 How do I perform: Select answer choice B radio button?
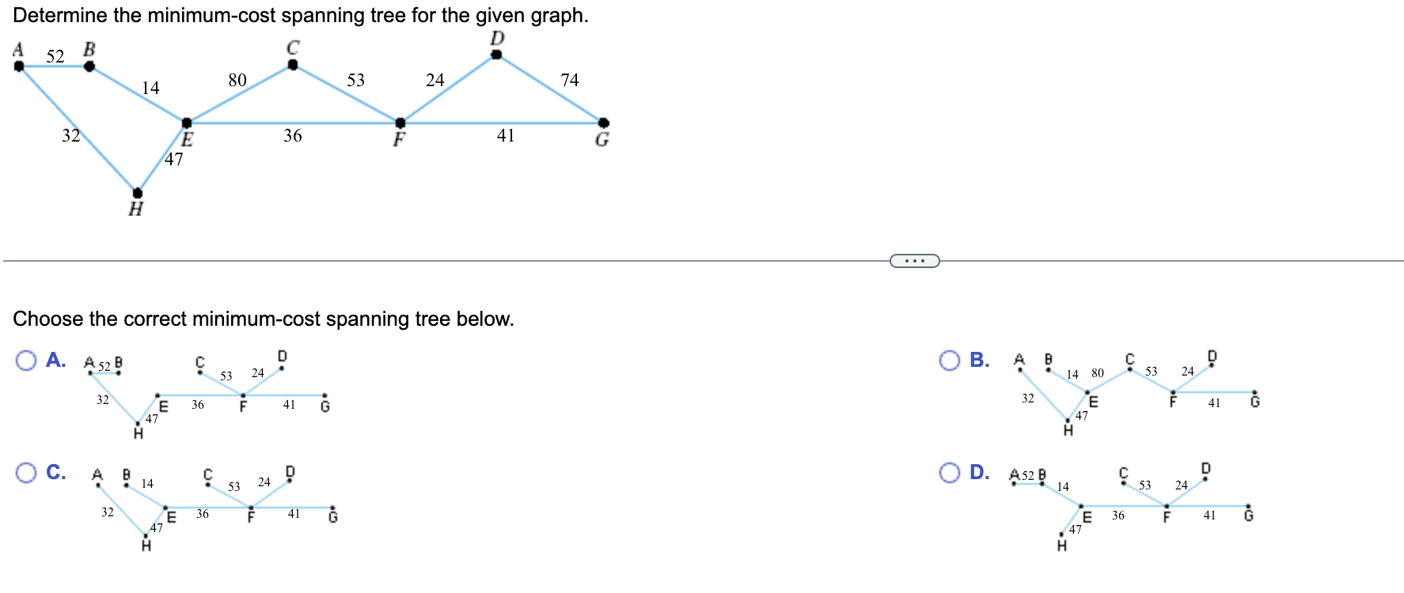point(950,362)
